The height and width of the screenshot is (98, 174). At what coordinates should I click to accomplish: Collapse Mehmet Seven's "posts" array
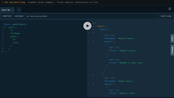[93, 42]
